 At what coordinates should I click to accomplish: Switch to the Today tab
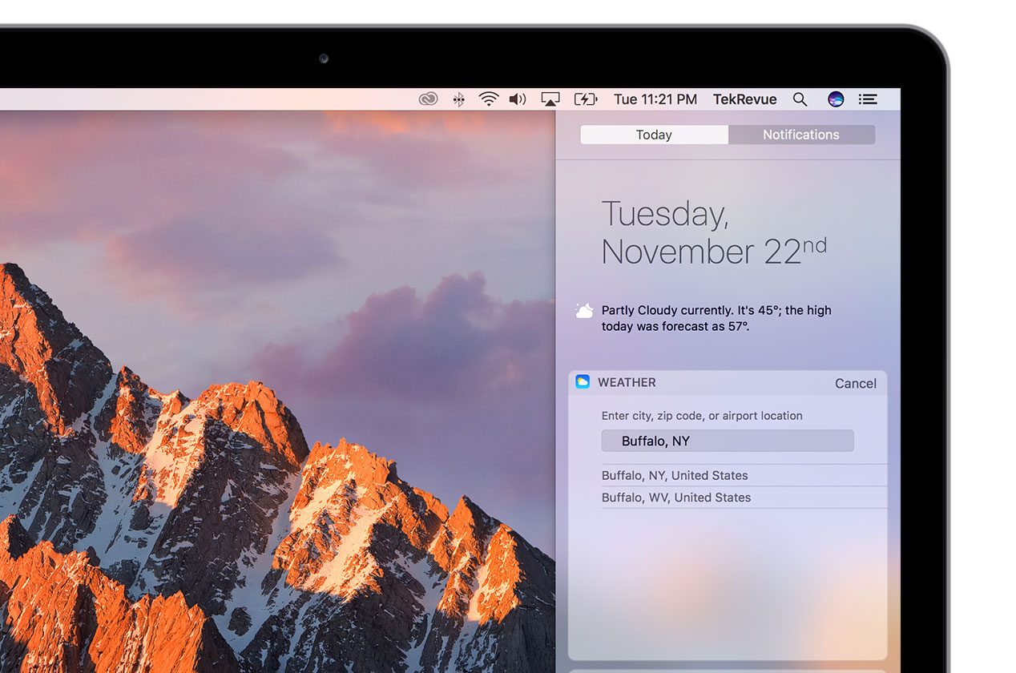pyautogui.click(x=654, y=135)
